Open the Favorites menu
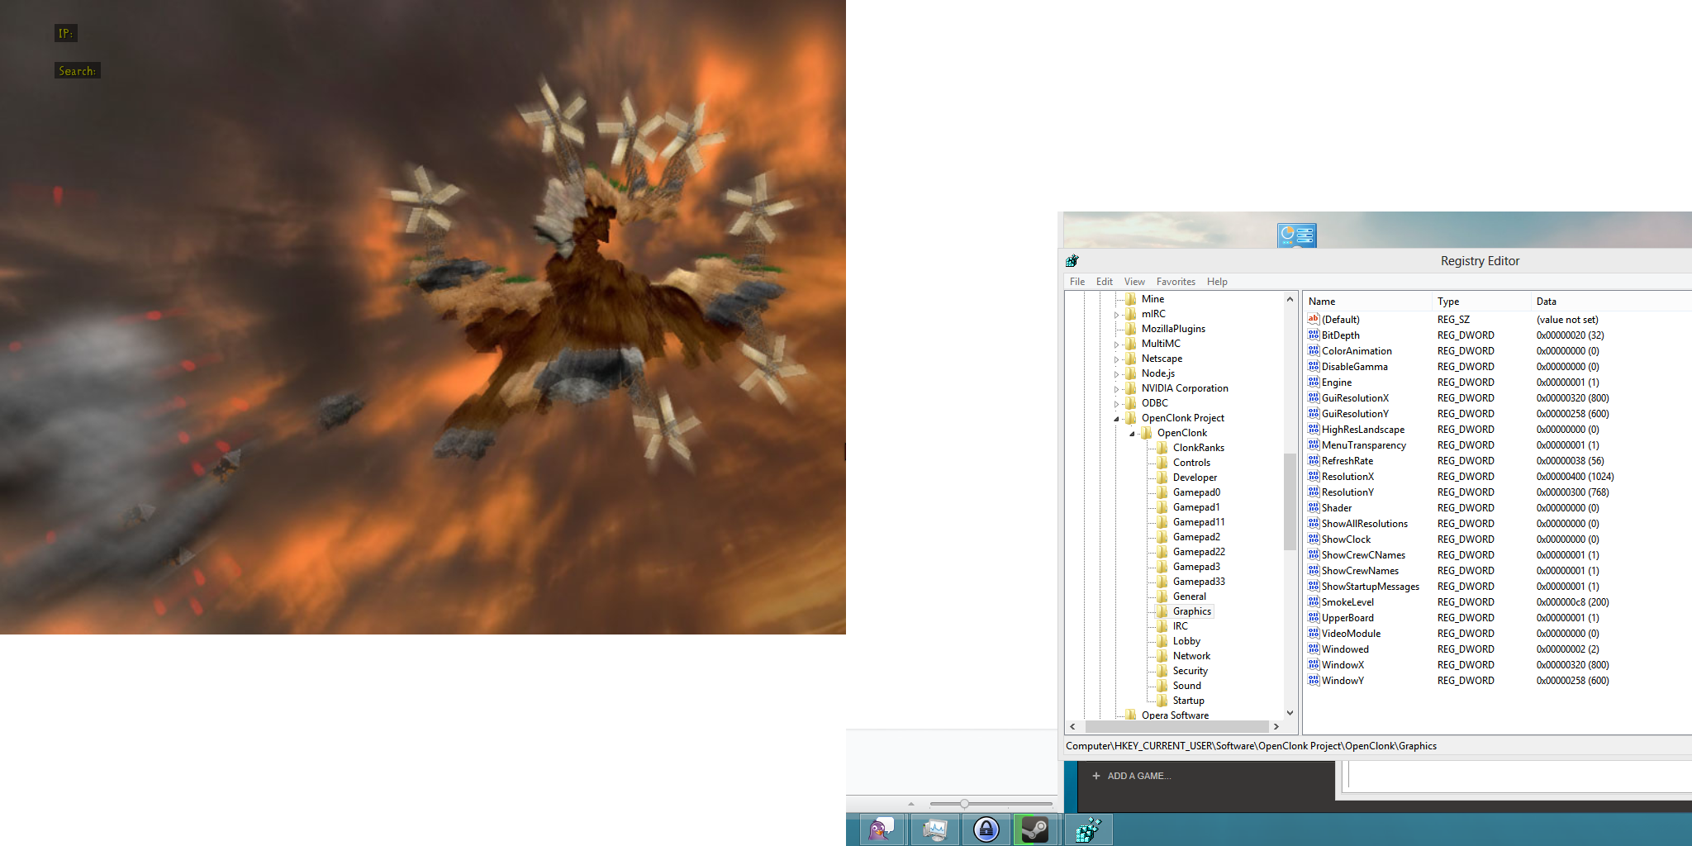Image resolution: width=1692 pixels, height=846 pixels. point(1175,282)
